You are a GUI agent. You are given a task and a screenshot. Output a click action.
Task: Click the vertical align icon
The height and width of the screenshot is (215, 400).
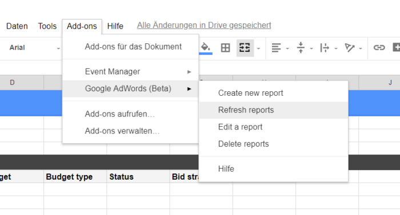click(x=301, y=48)
